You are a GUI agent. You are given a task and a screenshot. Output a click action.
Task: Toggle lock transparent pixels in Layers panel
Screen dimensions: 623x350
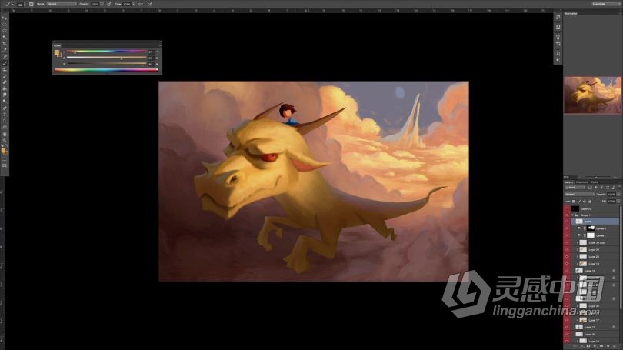(574, 202)
